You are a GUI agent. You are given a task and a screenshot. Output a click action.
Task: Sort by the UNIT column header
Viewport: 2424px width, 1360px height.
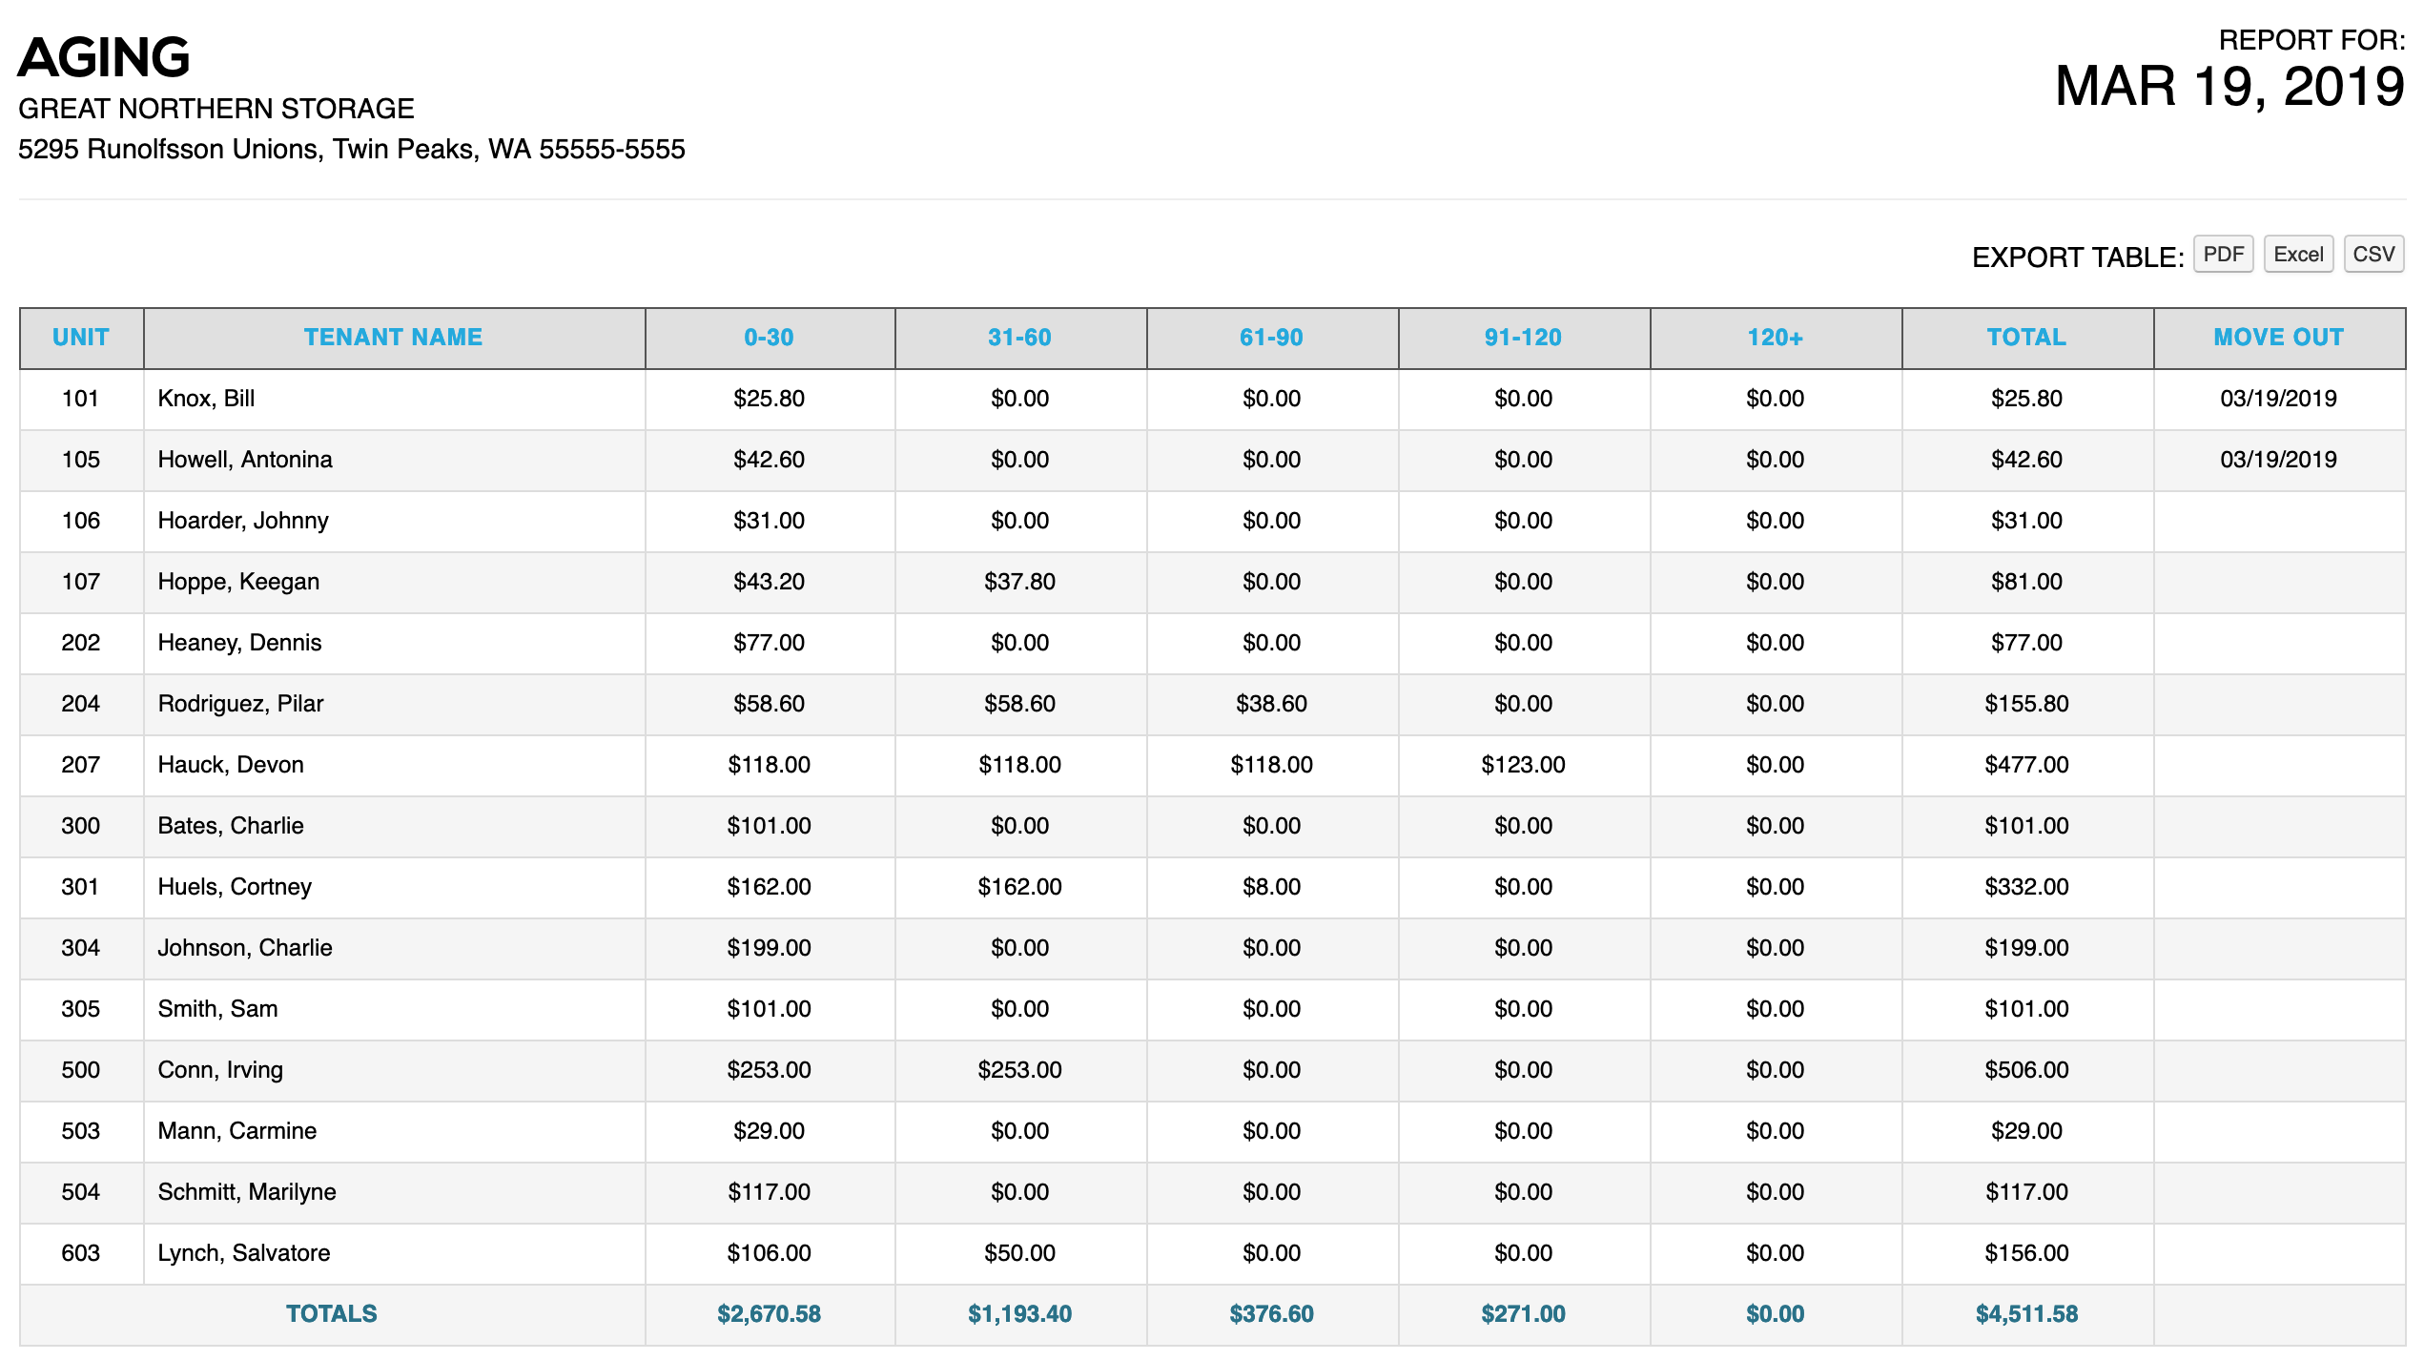pos(81,338)
